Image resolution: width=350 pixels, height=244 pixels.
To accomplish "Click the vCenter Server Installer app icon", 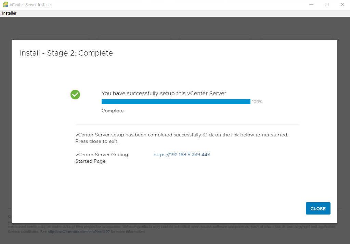I will [5, 4].
